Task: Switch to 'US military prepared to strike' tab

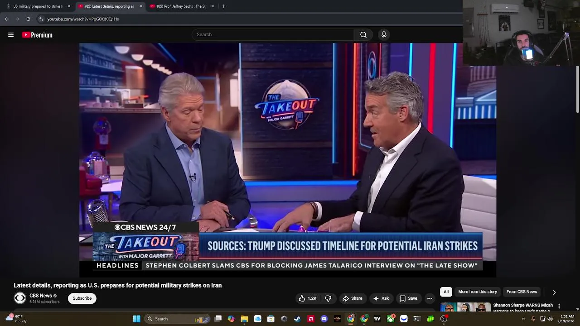Action: click(38, 6)
